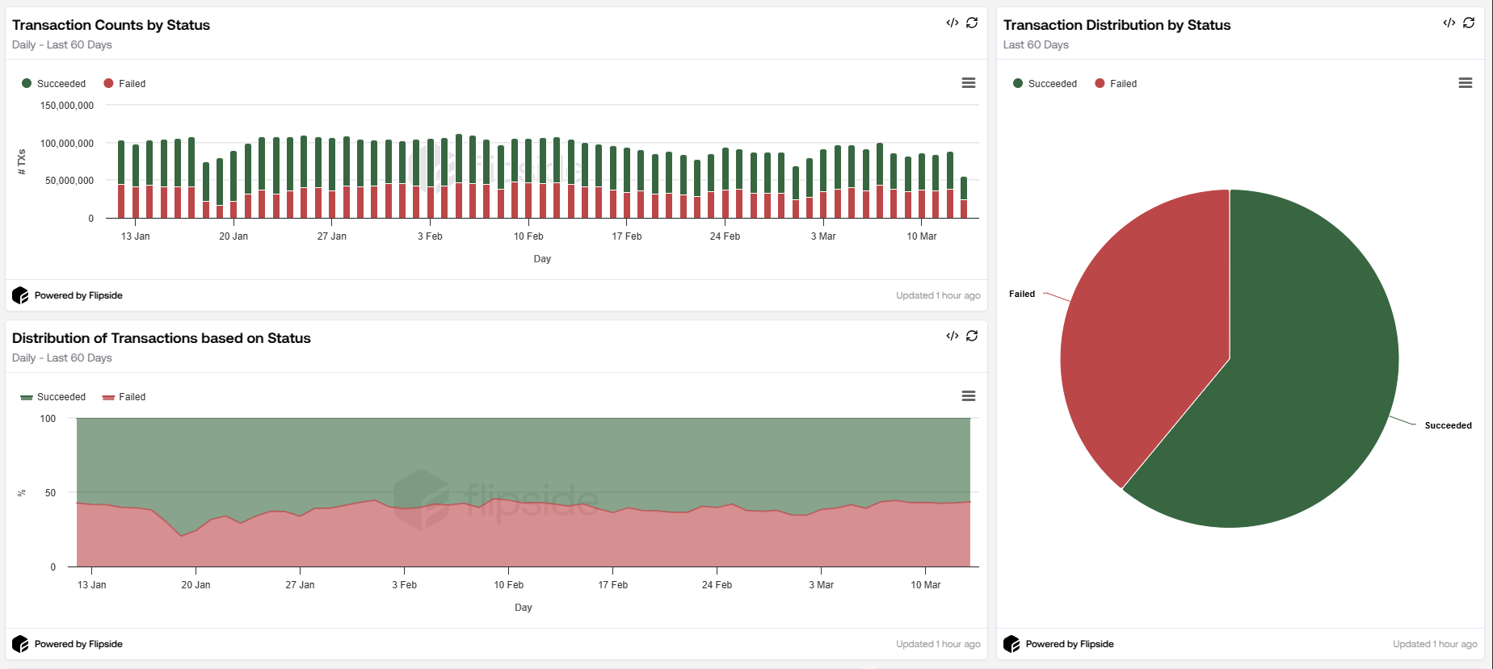Viewport: 1493px width, 669px height.
Task: Open hamburger menu of pie chart
Action: (x=1465, y=83)
